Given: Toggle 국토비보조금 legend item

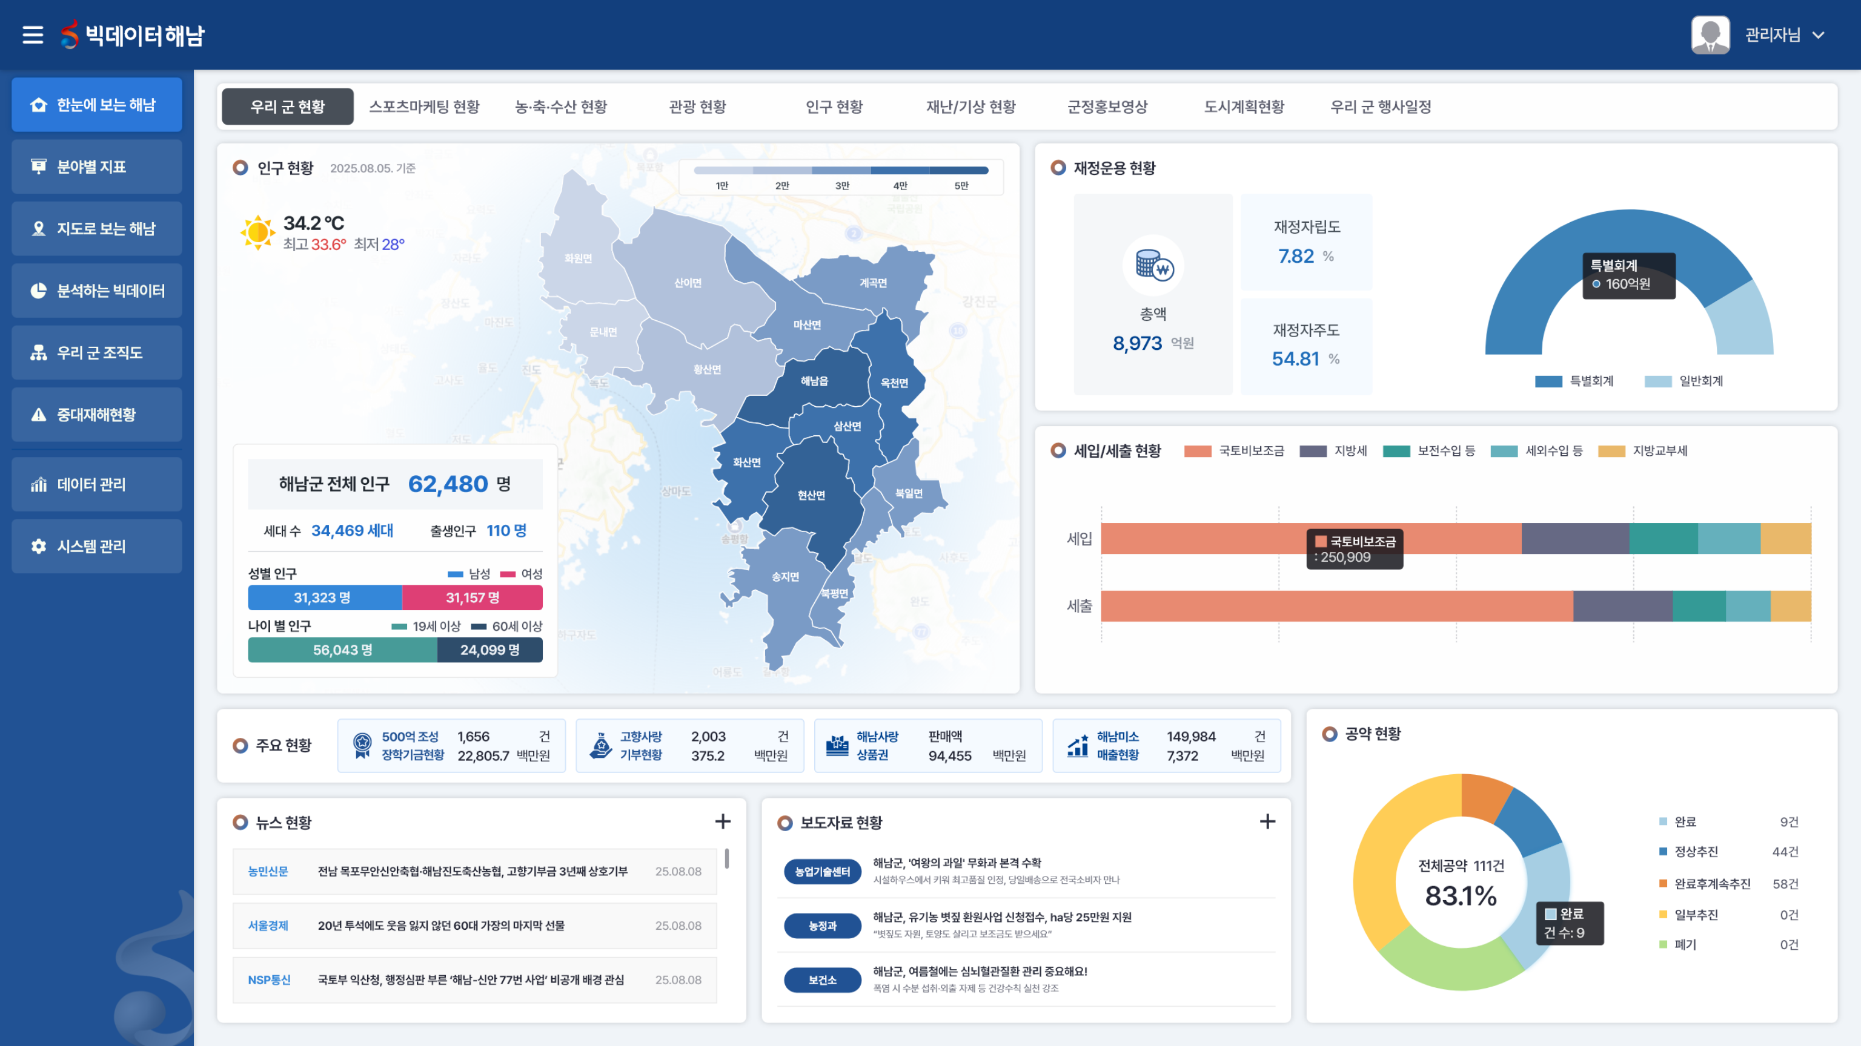Looking at the screenshot, I should [1235, 451].
